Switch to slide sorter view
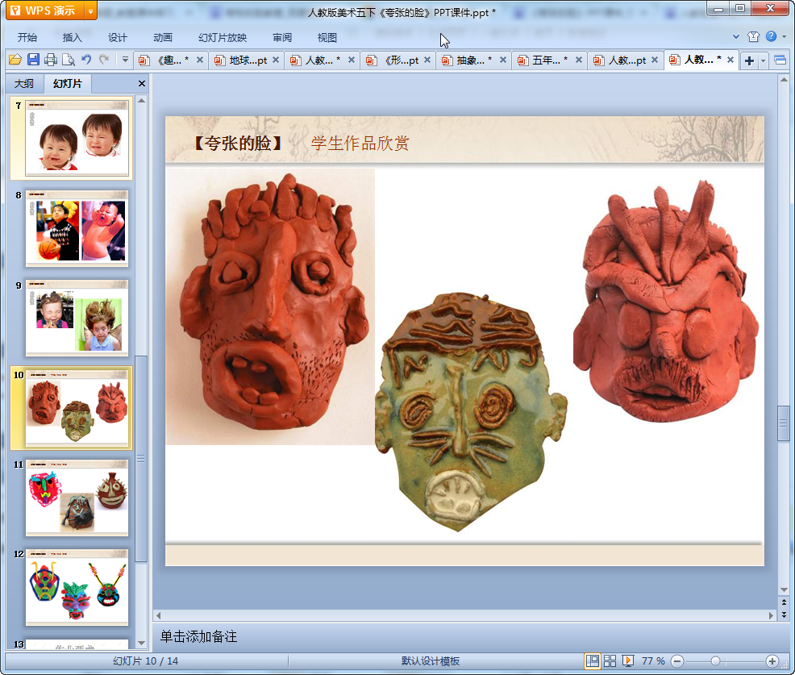Image resolution: width=795 pixels, height=675 pixels. pos(610,660)
